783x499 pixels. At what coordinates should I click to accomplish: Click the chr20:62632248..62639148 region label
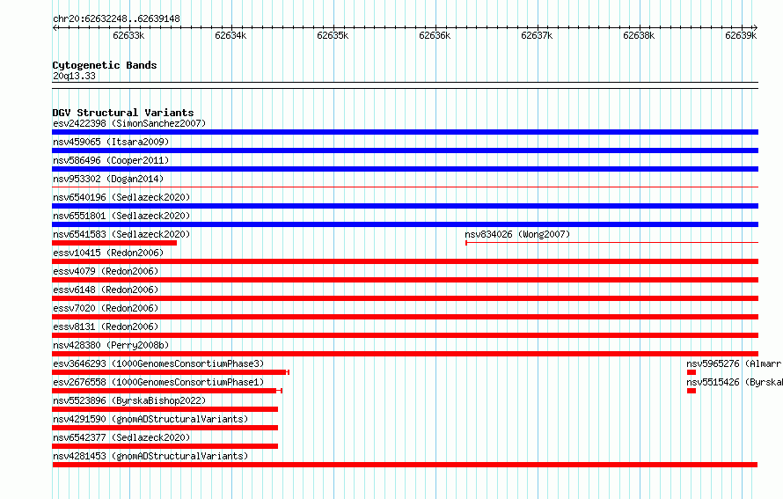(116, 18)
